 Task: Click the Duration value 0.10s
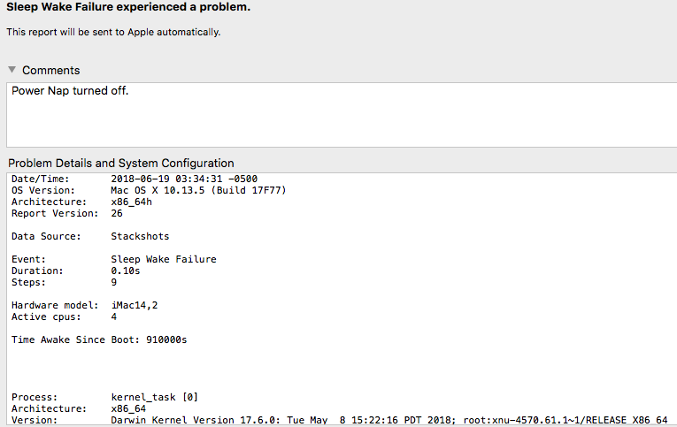click(126, 271)
